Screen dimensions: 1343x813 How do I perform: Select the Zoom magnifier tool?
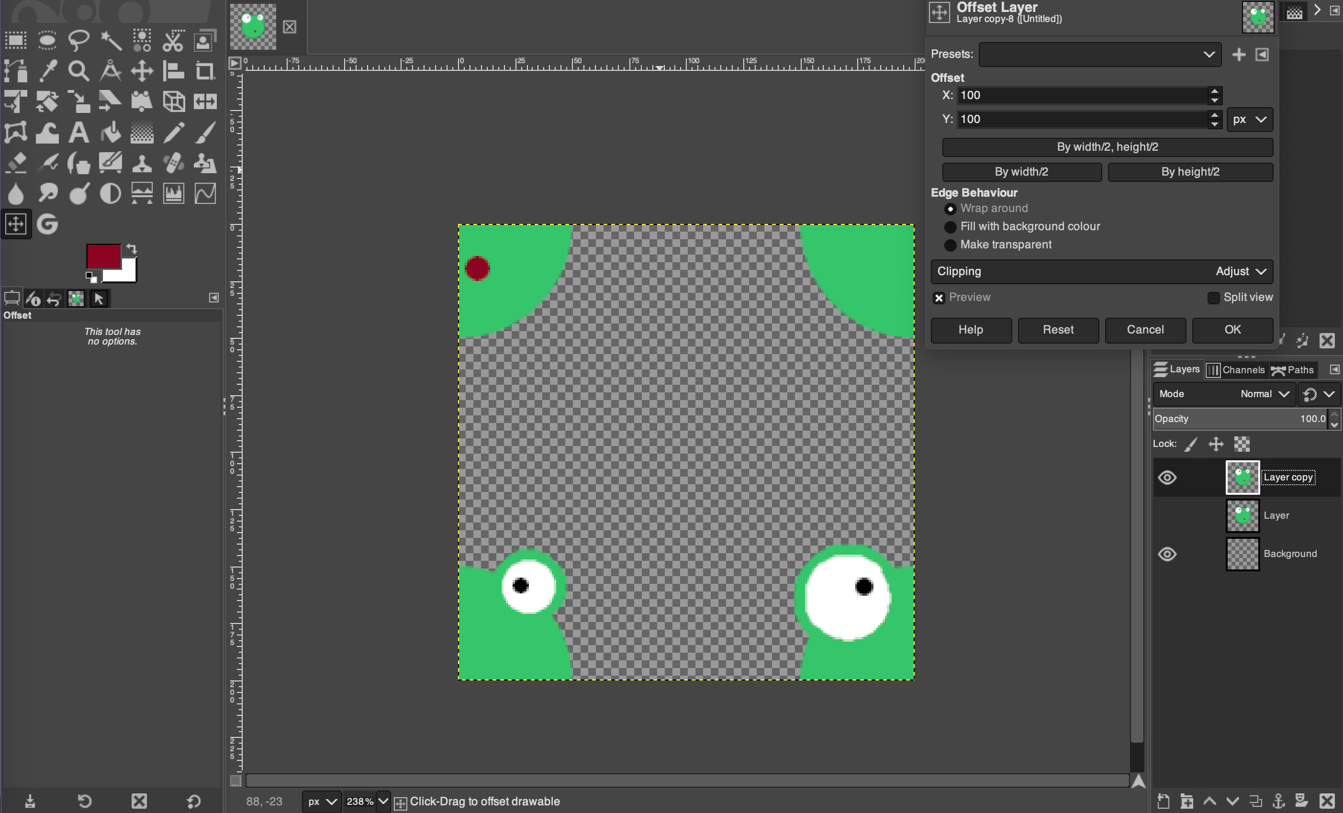(x=78, y=71)
